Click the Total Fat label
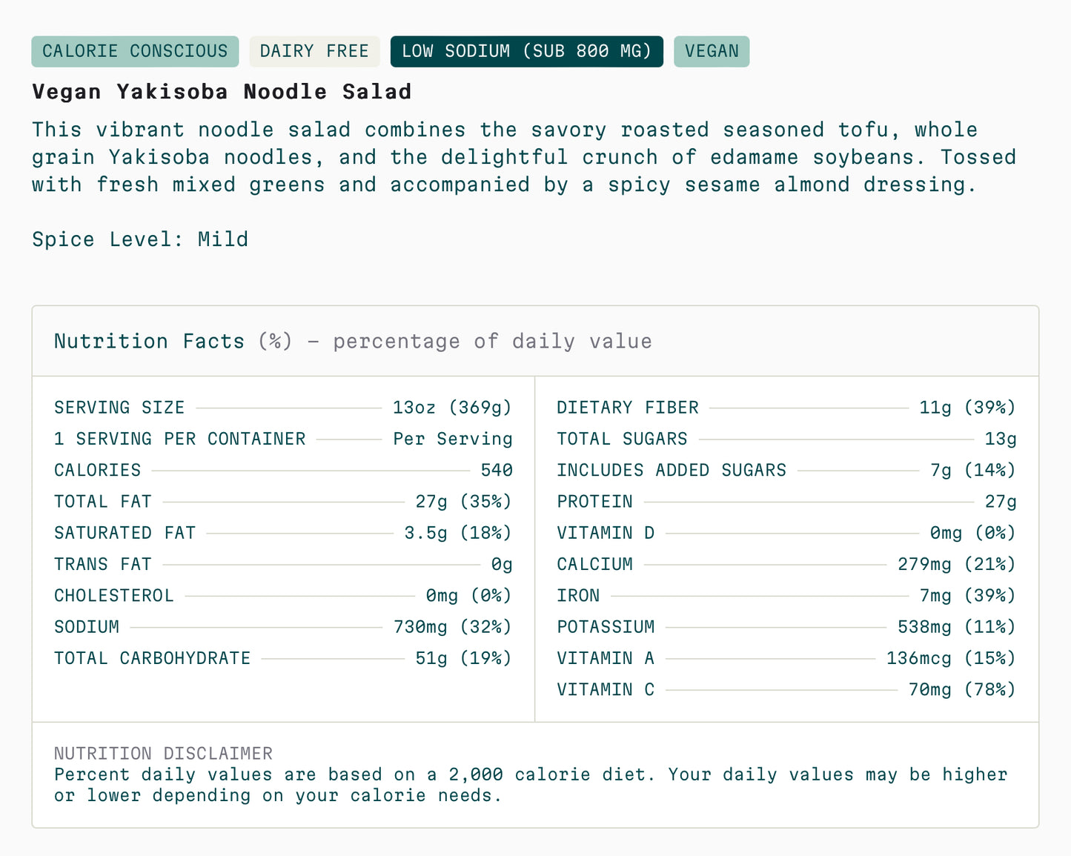Screen dimensions: 1071x856 pos(103,502)
